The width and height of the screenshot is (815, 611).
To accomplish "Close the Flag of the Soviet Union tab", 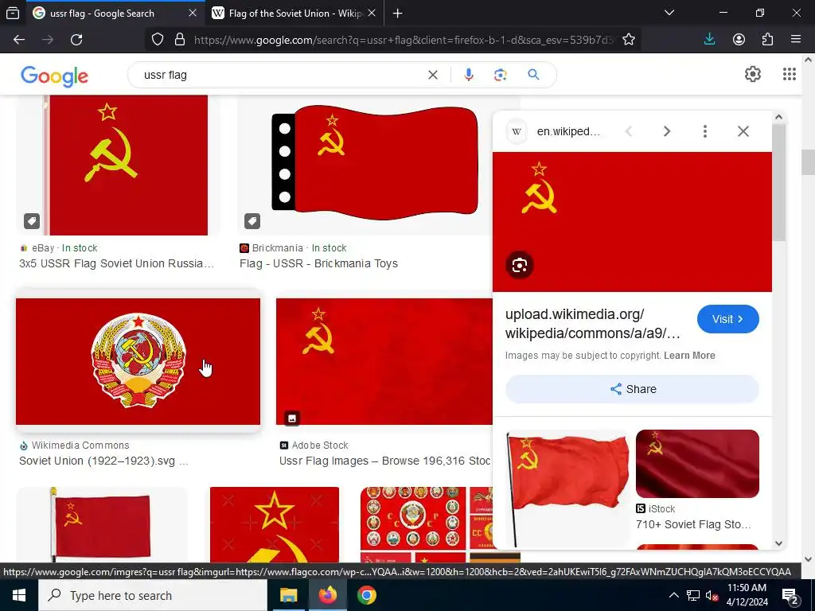I will 372,13.
